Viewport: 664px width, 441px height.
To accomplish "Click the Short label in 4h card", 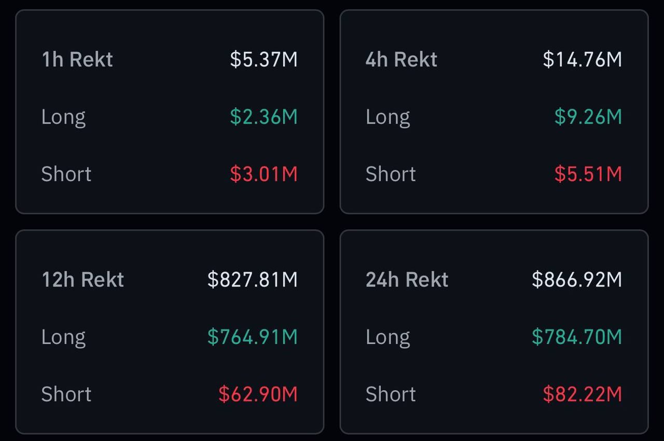I will coord(391,174).
